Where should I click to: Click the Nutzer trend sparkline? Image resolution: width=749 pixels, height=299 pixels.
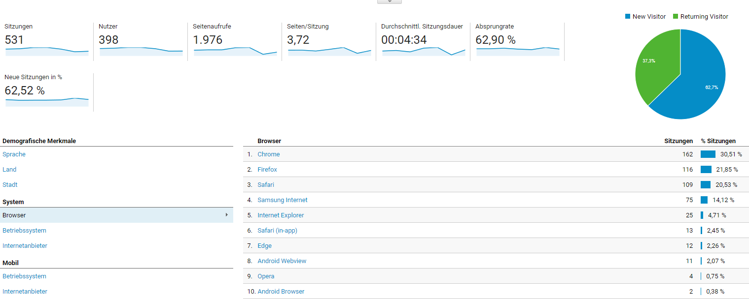tap(141, 51)
